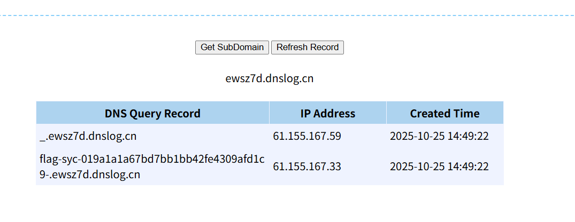This screenshot has height=222, width=575.
Task: Click the IP Address column header
Action: click(327, 113)
